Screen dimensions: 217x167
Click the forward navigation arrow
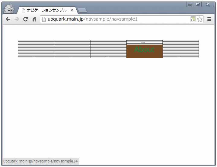pos(17,19)
